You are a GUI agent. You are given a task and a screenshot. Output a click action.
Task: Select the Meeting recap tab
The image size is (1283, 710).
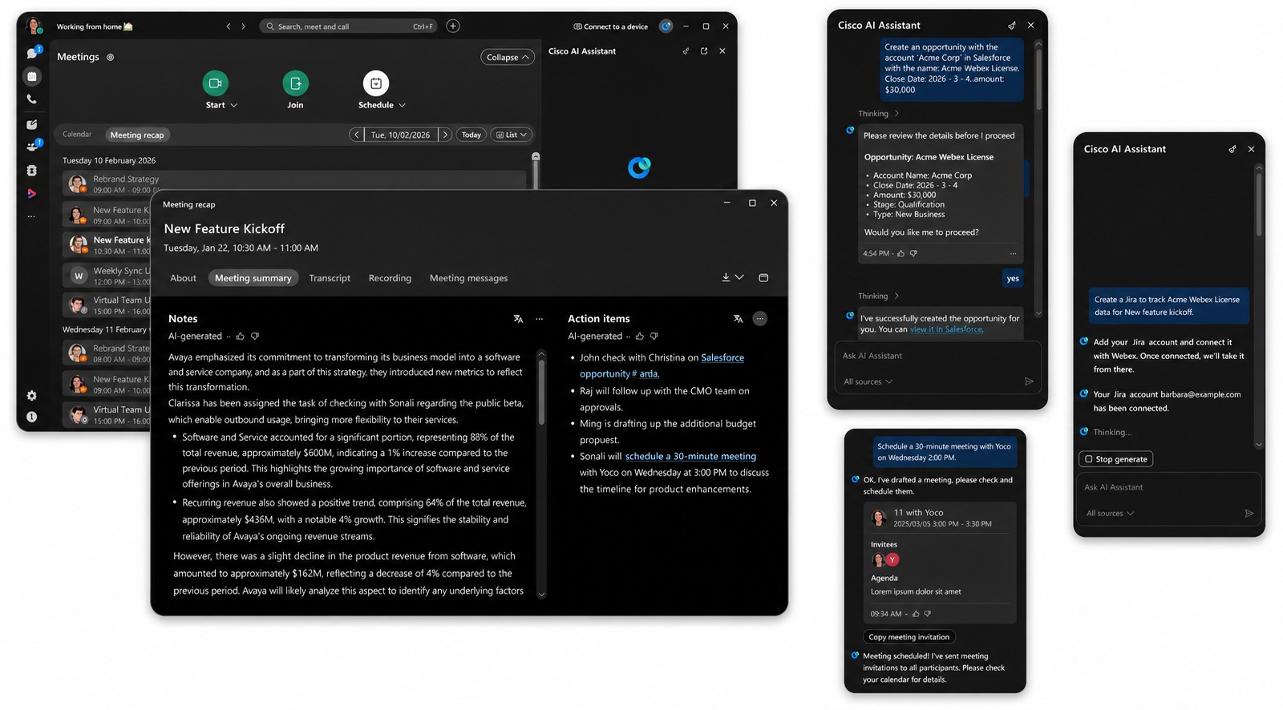click(137, 135)
